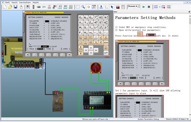Click the CAN key on keypad
191x122 pixels.
101,38
